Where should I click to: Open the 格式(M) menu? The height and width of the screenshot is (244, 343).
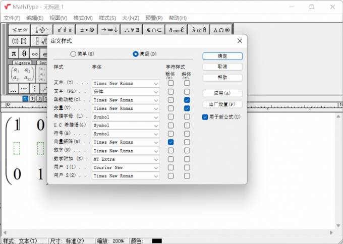point(83,18)
